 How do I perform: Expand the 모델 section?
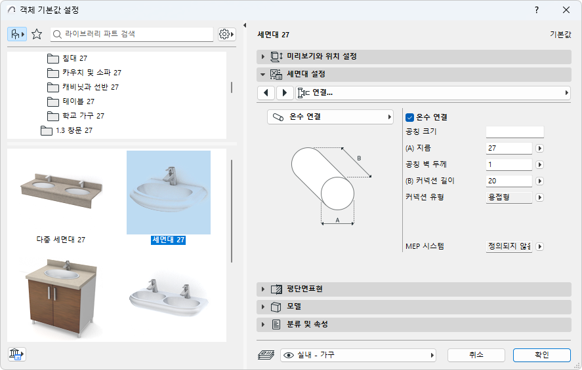pos(263,307)
